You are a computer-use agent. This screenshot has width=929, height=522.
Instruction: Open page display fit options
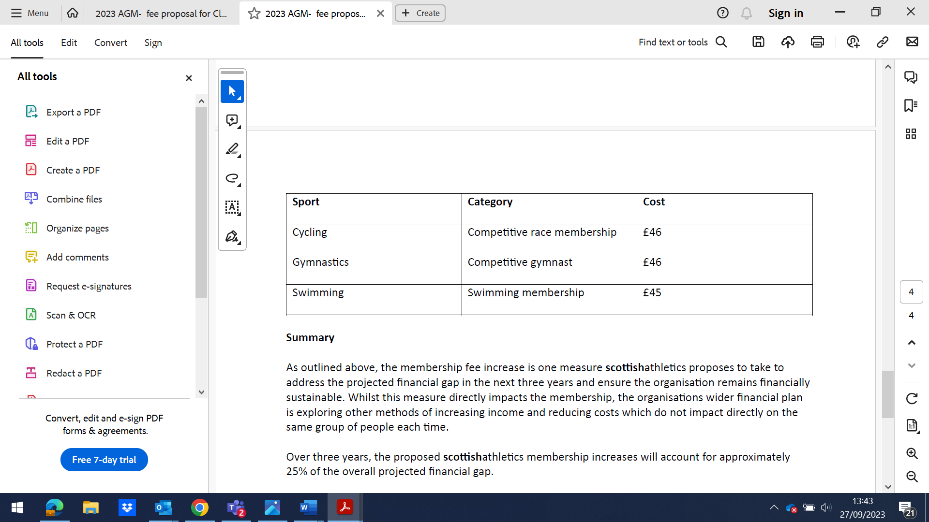coord(912,426)
